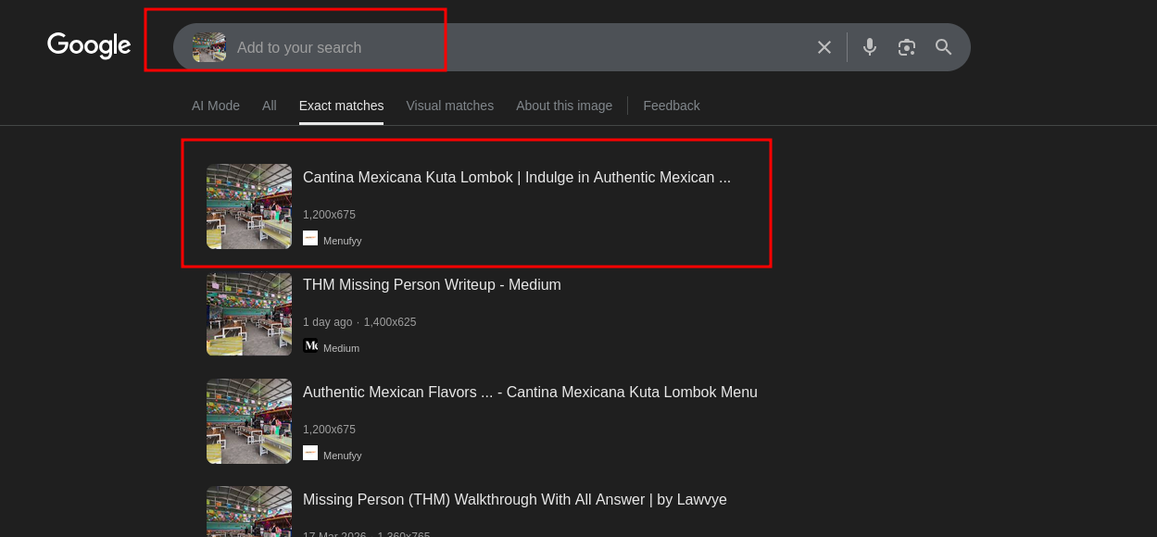This screenshot has width=1157, height=537.
Task: Switch to the AI Mode tab
Action: tap(216, 106)
